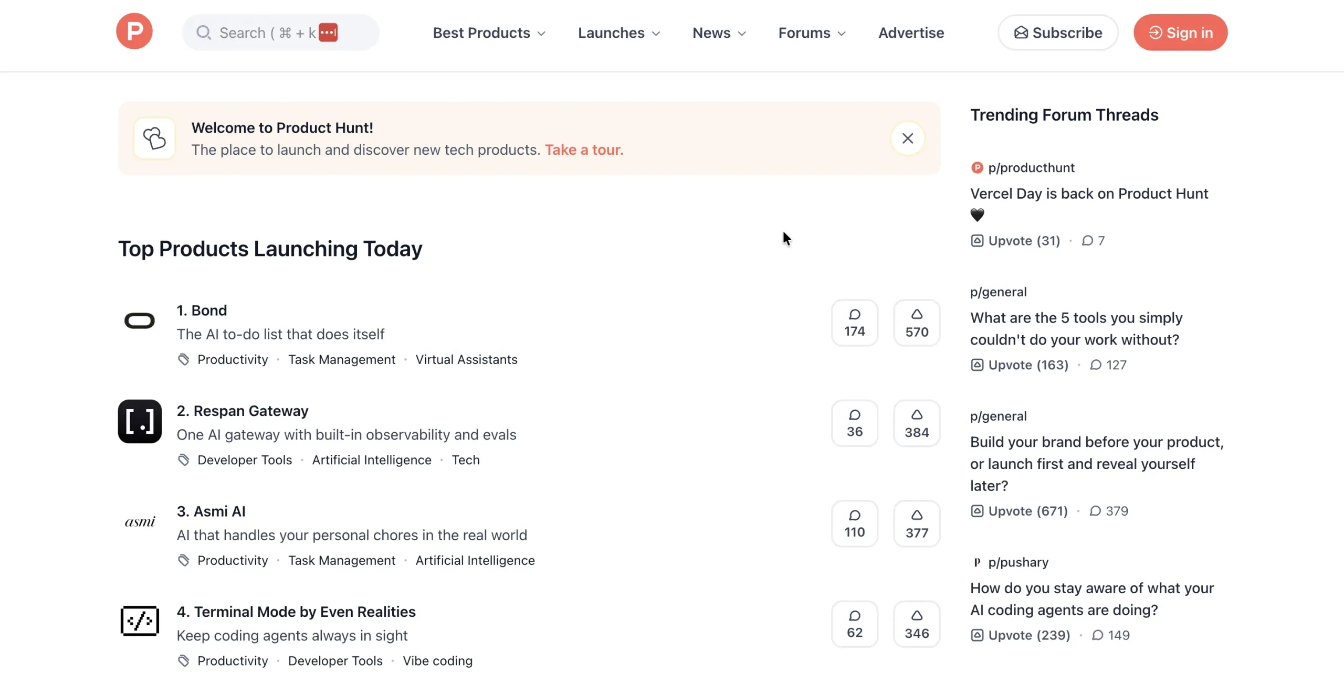Expand the News menu
The width and height of the screenshot is (1344, 684).
click(x=719, y=33)
